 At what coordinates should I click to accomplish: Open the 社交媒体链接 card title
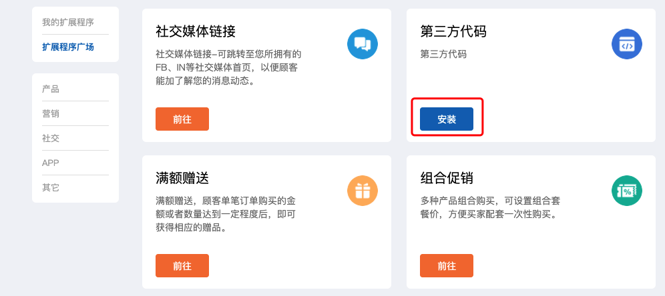click(x=196, y=31)
